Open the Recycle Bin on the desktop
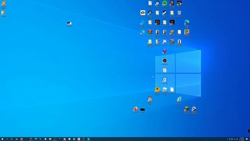The height and width of the screenshot is (141, 250). [x=179, y=14]
